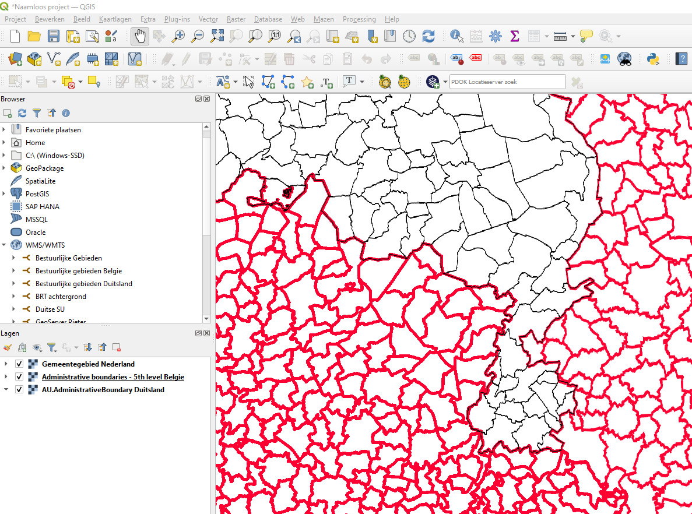Expand the GeoPackage tree node
Screen dimensions: 692x514
tap(4, 168)
